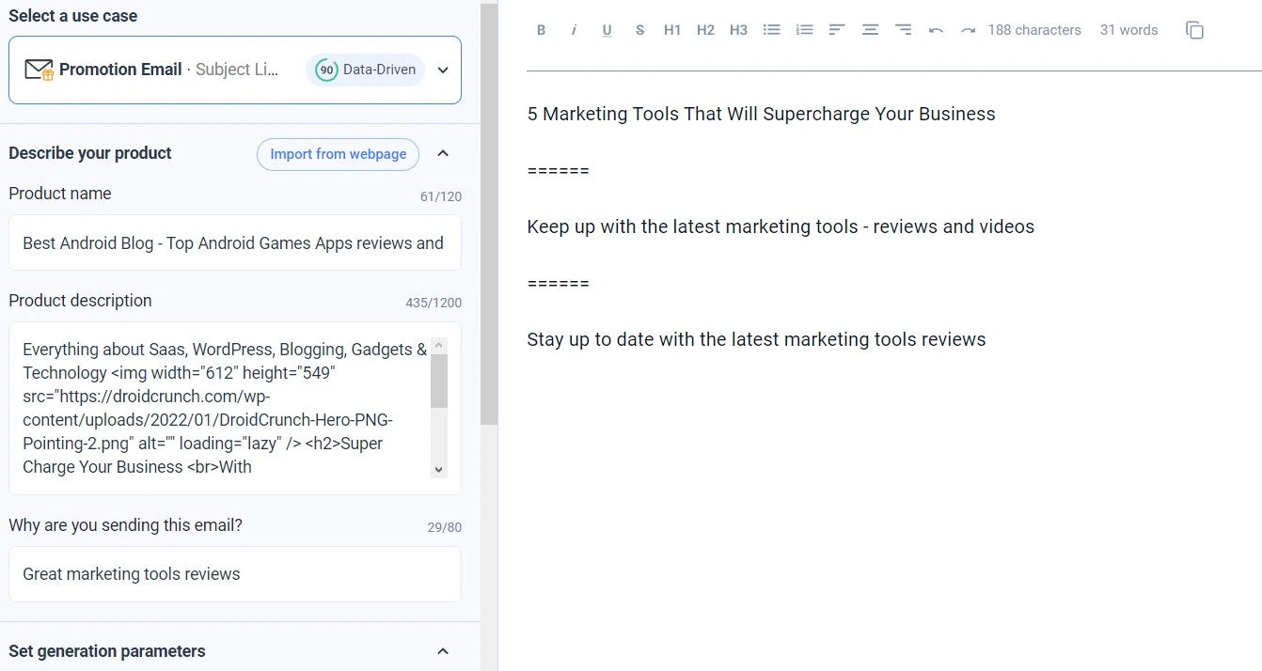Screen dimensions: 1262x671
Task: Click the 'Product description' label
Action: tap(80, 301)
